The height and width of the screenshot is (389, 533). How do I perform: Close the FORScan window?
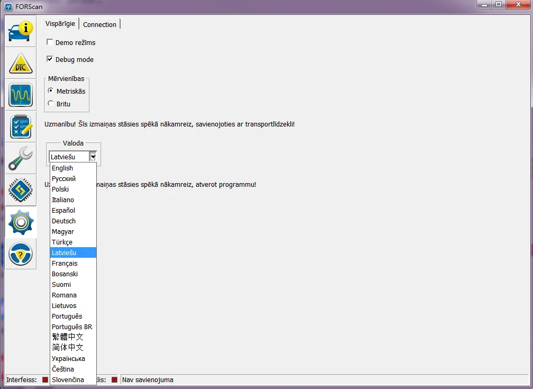pyautogui.click(x=518, y=5)
